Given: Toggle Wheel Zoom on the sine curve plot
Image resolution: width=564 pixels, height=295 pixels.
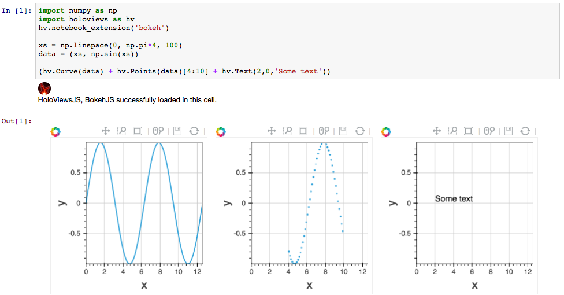Looking at the screenshot, I should pyautogui.click(x=158, y=131).
